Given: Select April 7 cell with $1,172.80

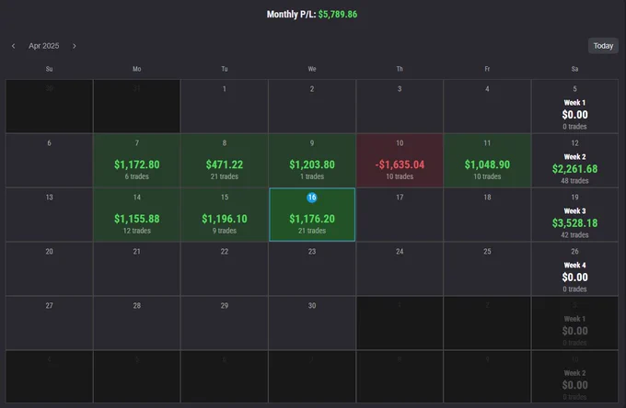Looking at the screenshot, I should pos(136,160).
